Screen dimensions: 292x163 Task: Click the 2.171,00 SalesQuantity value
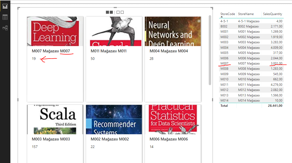[x=276, y=26]
